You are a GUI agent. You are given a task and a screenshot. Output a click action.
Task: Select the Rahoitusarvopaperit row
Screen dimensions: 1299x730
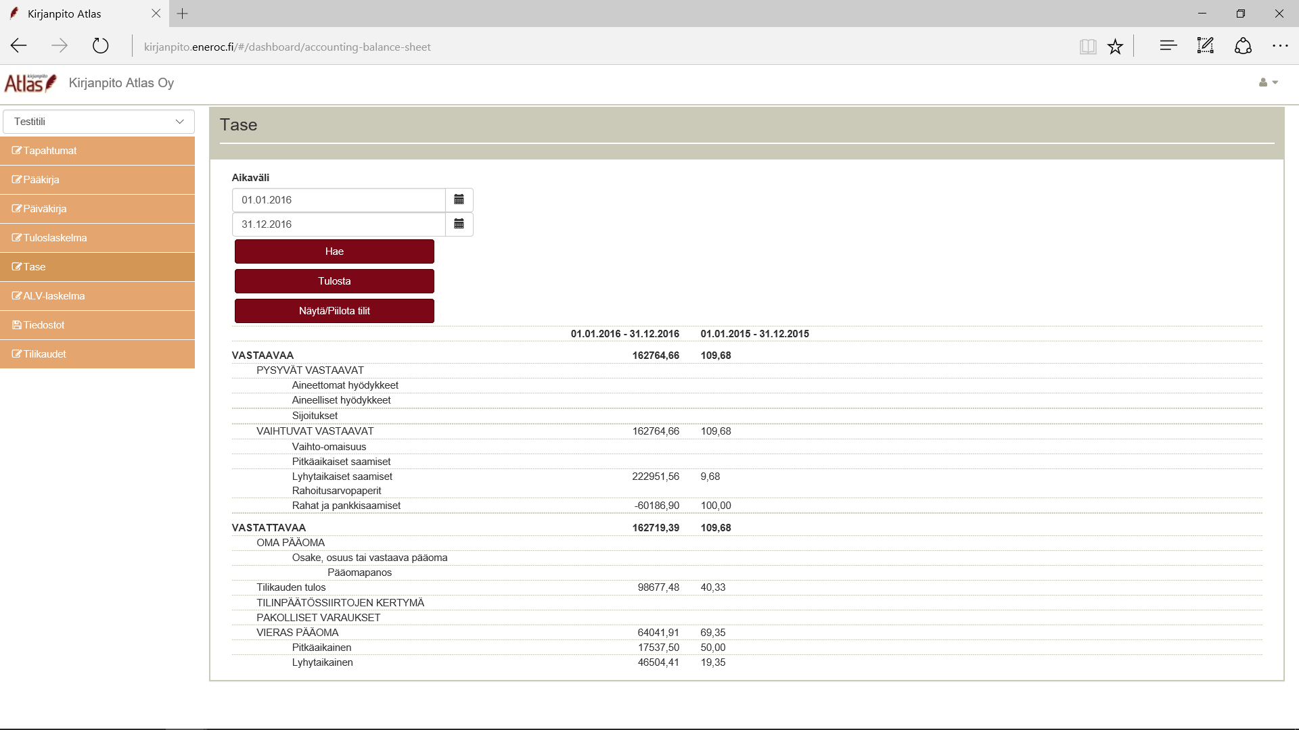pyautogui.click(x=747, y=491)
